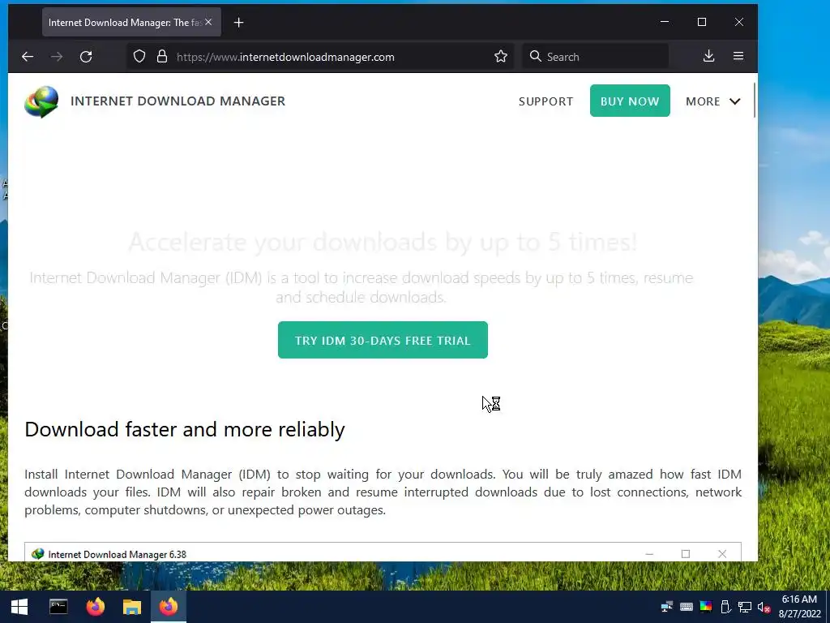Click the colorful display tray icon
This screenshot has height=623, width=830.
706,607
